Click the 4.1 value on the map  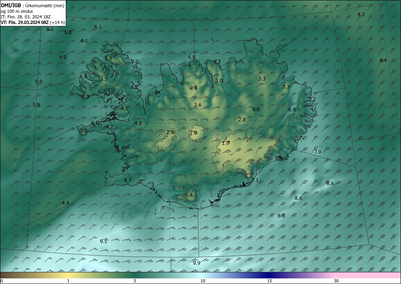(124, 109)
